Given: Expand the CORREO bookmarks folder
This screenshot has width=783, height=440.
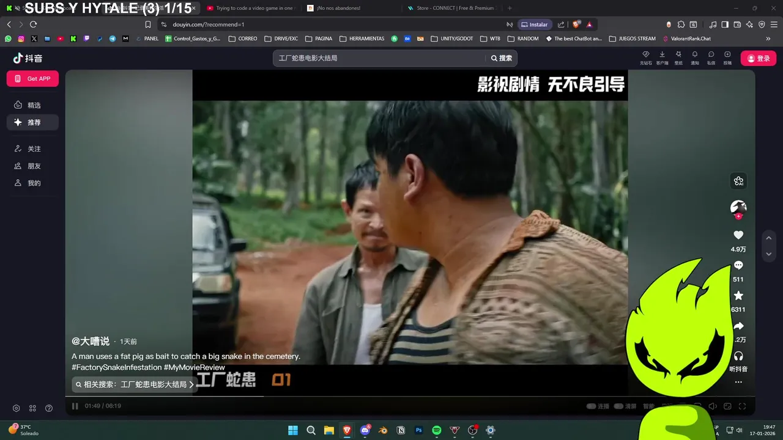Looking at the screenshot, I should coord(243,38).
